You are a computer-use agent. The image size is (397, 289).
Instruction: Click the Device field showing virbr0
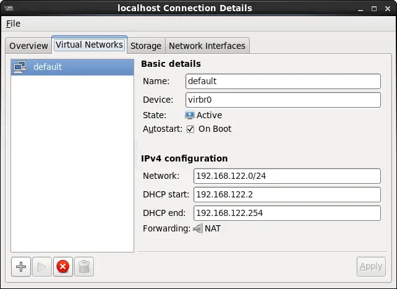(x=283, y=100)
